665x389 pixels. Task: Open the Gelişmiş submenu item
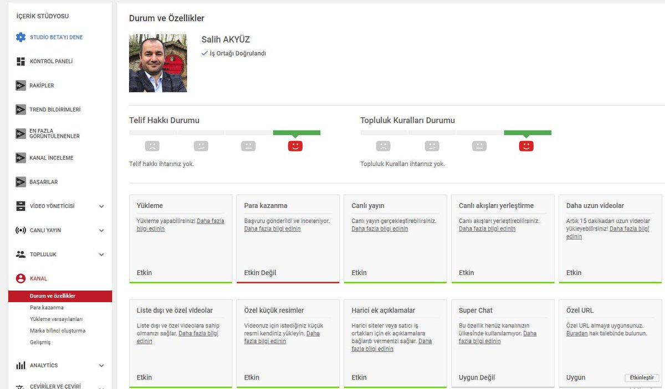click(40, 343)
